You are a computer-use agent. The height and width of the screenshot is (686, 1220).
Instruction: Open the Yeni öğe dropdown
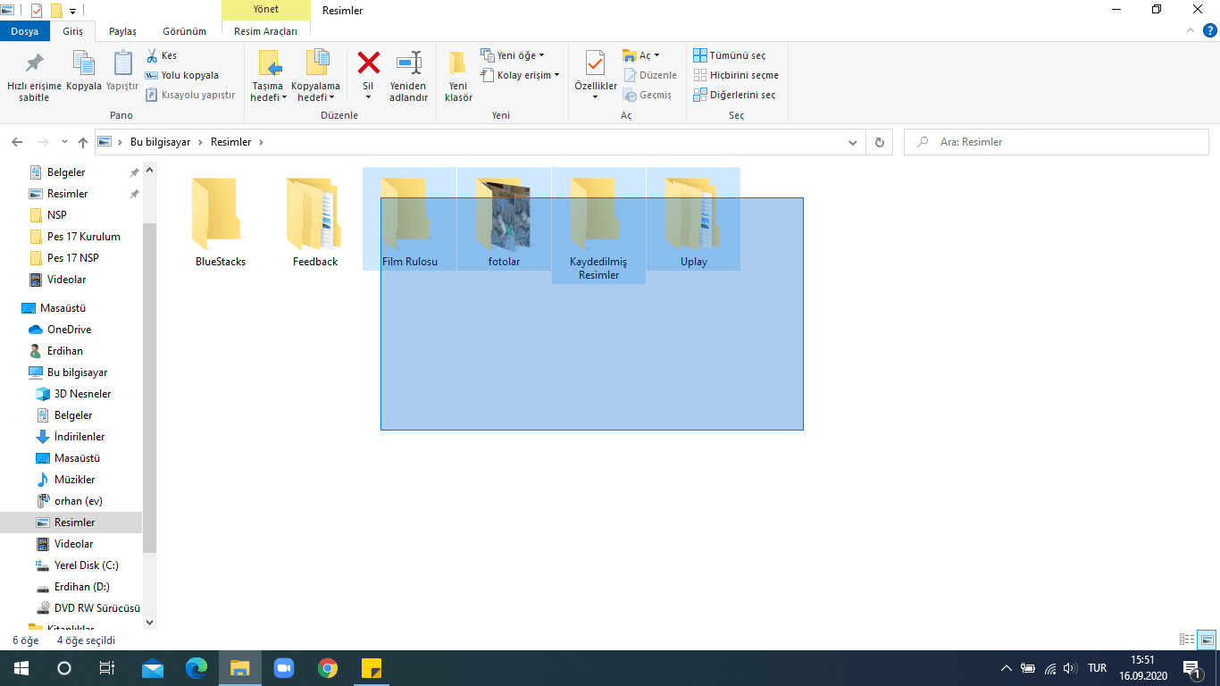(x=513, y=55)
